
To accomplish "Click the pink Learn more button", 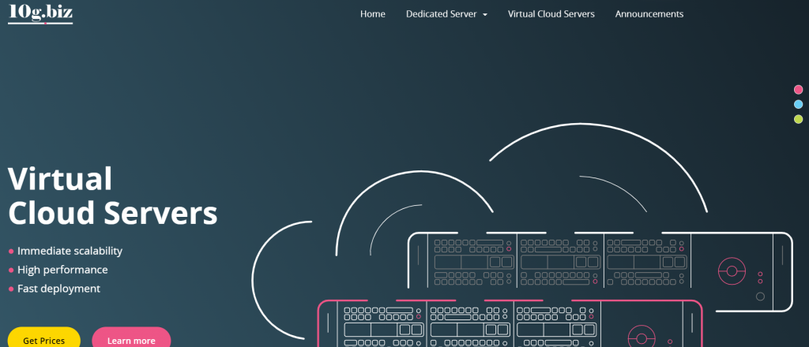I will coord(131,340).
